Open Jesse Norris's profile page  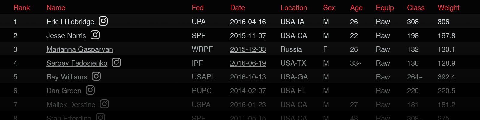pos(66,36)
